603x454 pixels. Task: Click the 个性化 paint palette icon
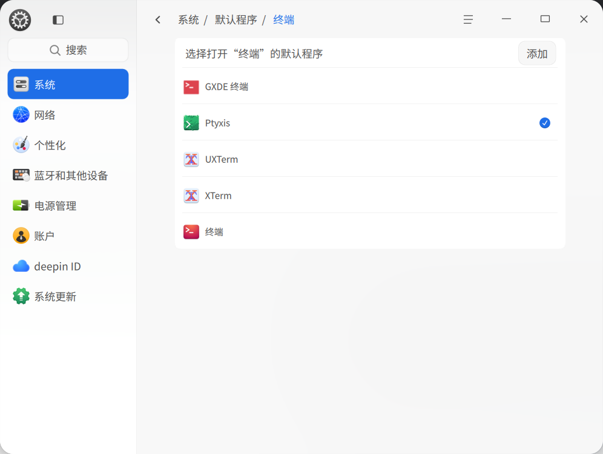pos(21,145)
